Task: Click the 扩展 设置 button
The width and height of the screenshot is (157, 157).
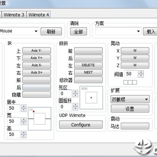Action: [x=130, y=109]
